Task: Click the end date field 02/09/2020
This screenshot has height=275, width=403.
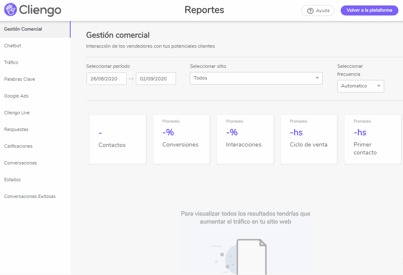Action: coord(156,78)
